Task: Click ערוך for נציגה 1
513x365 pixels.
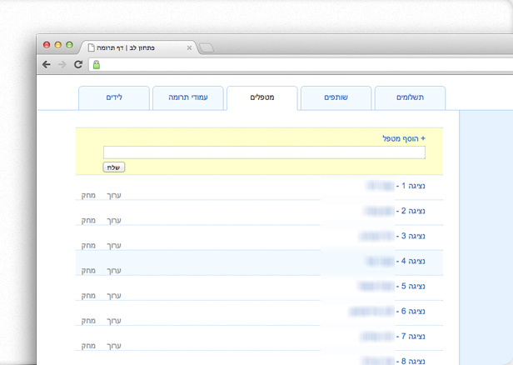Action: pos(114,196)
